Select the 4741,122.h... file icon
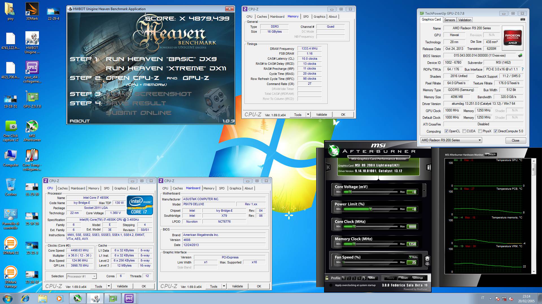Screen dimensions: 542x304 point(10,41)
